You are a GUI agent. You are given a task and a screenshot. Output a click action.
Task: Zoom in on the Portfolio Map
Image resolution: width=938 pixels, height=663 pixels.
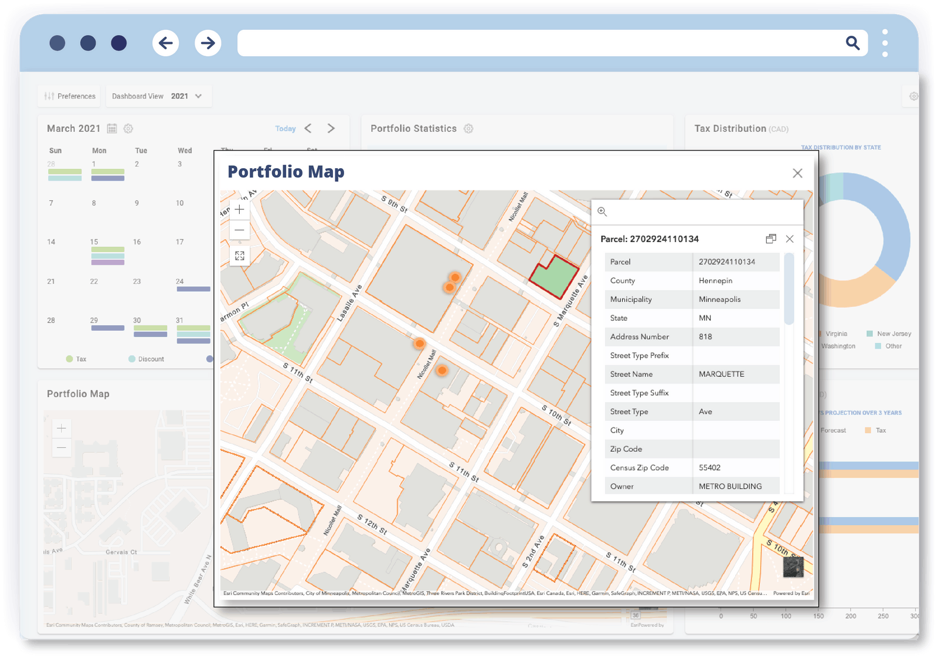(239, 209)
